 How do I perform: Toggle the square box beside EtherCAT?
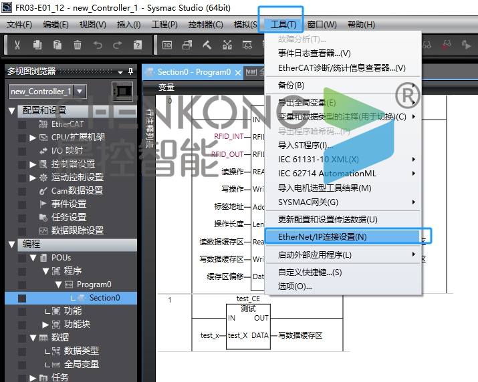[22, 124]
